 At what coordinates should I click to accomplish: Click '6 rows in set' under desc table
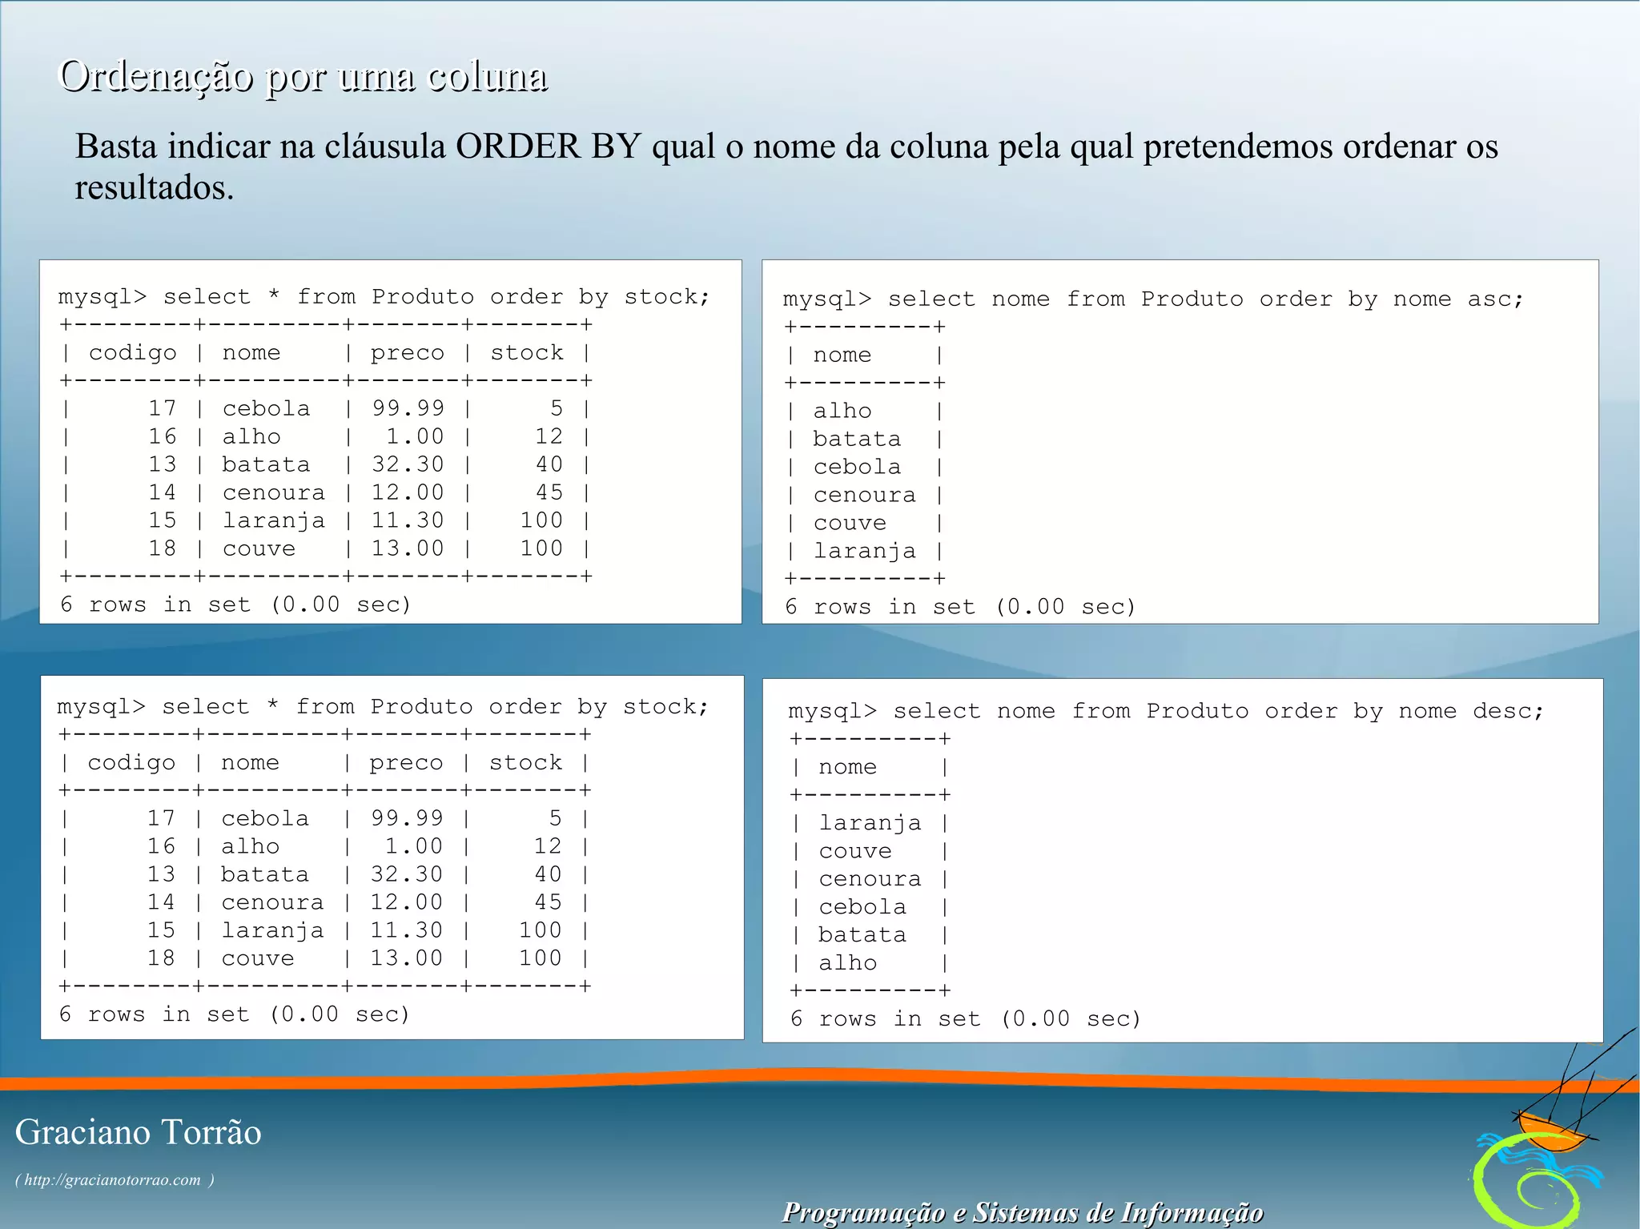pos(965,1019)
